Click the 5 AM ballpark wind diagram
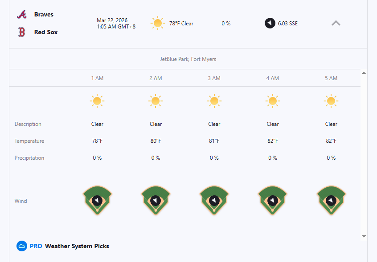377x262 pixels. (331, 200)
